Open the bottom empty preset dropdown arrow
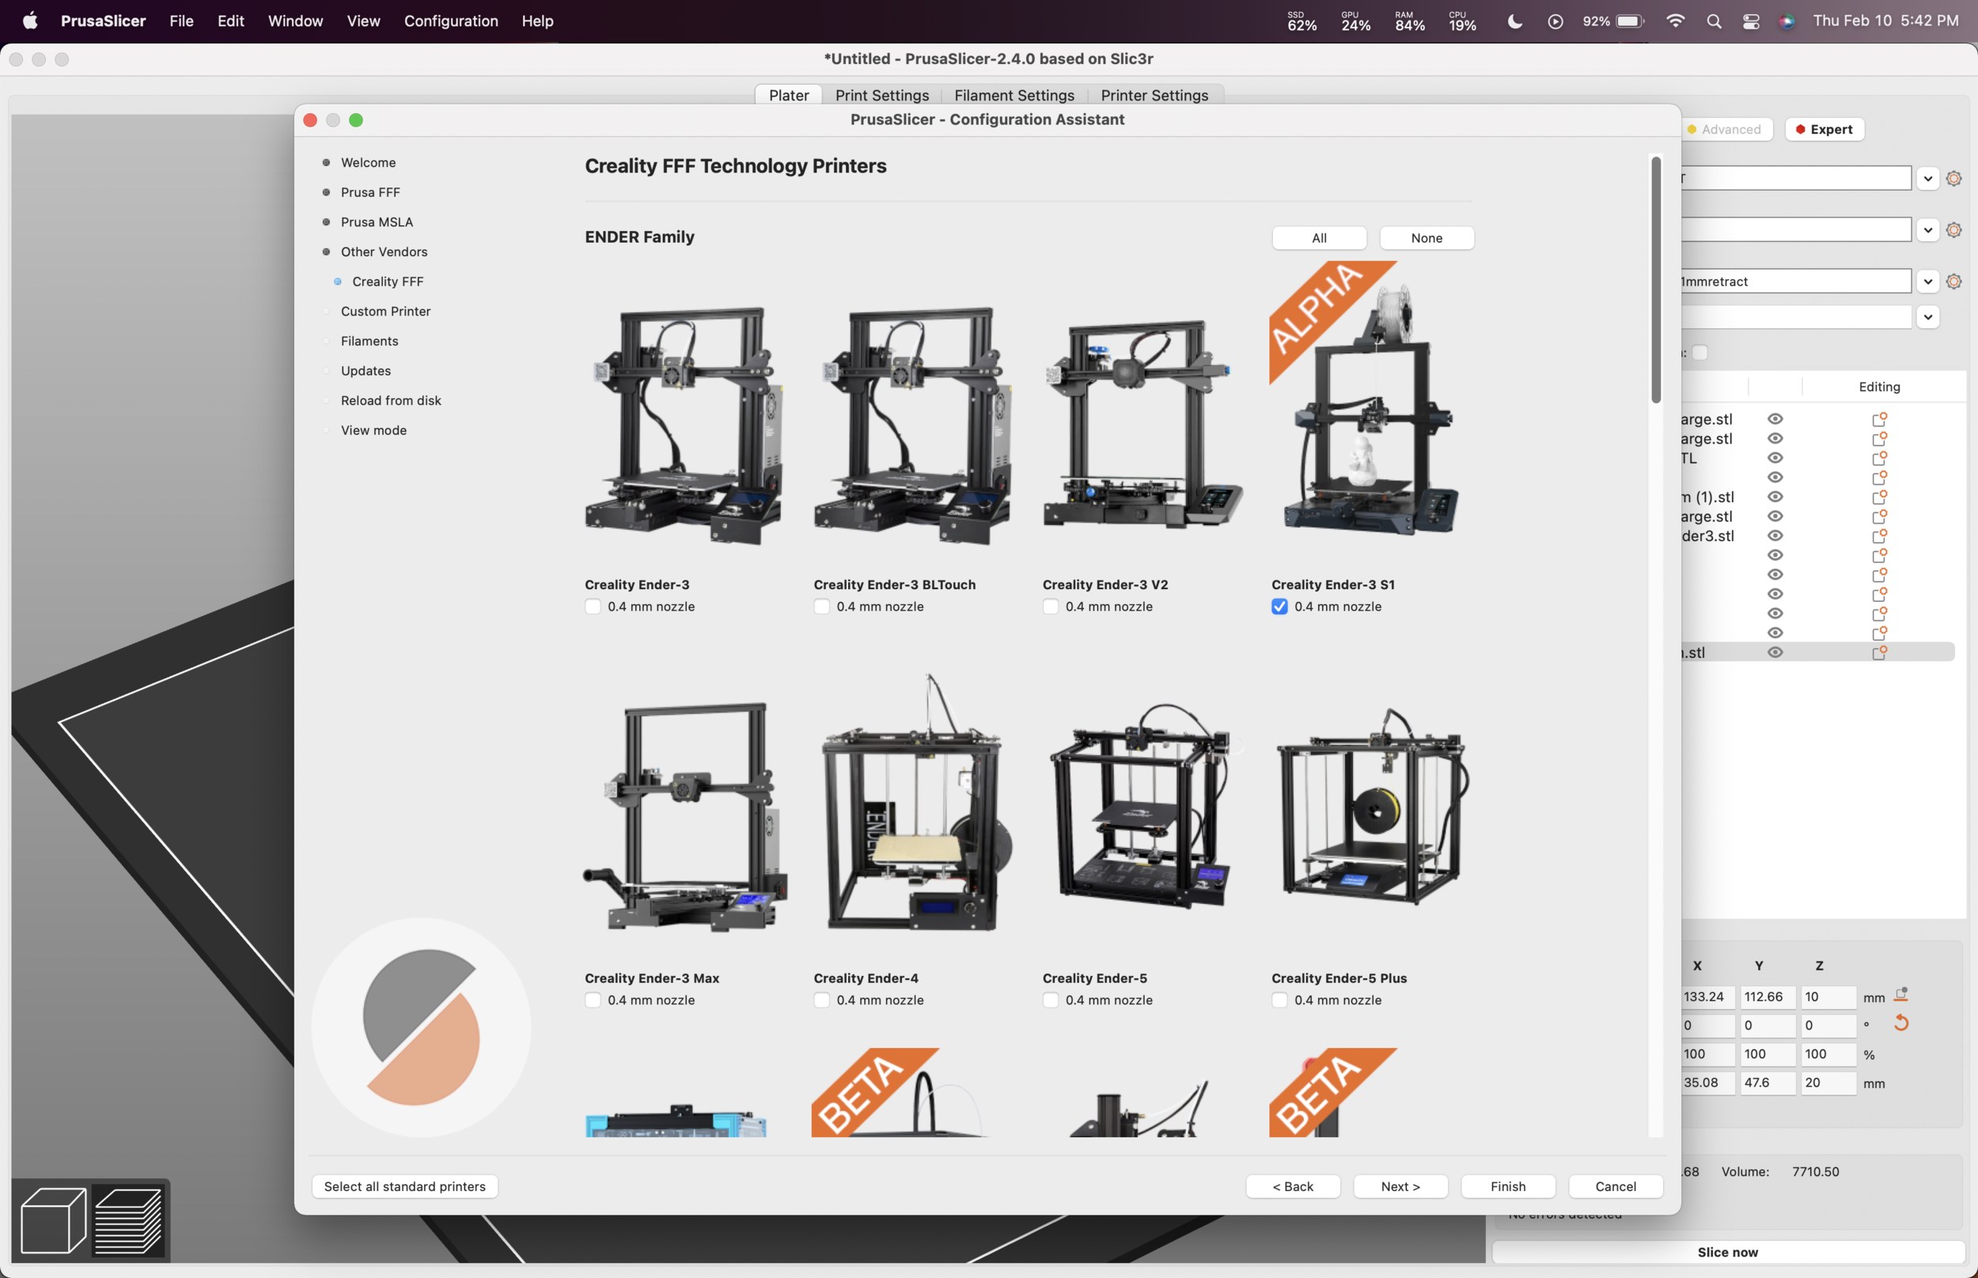Screen dimensions: 1978x1278 pyautogui.click(x=1928, y=316)
